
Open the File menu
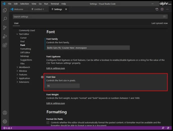coord(10,4)
